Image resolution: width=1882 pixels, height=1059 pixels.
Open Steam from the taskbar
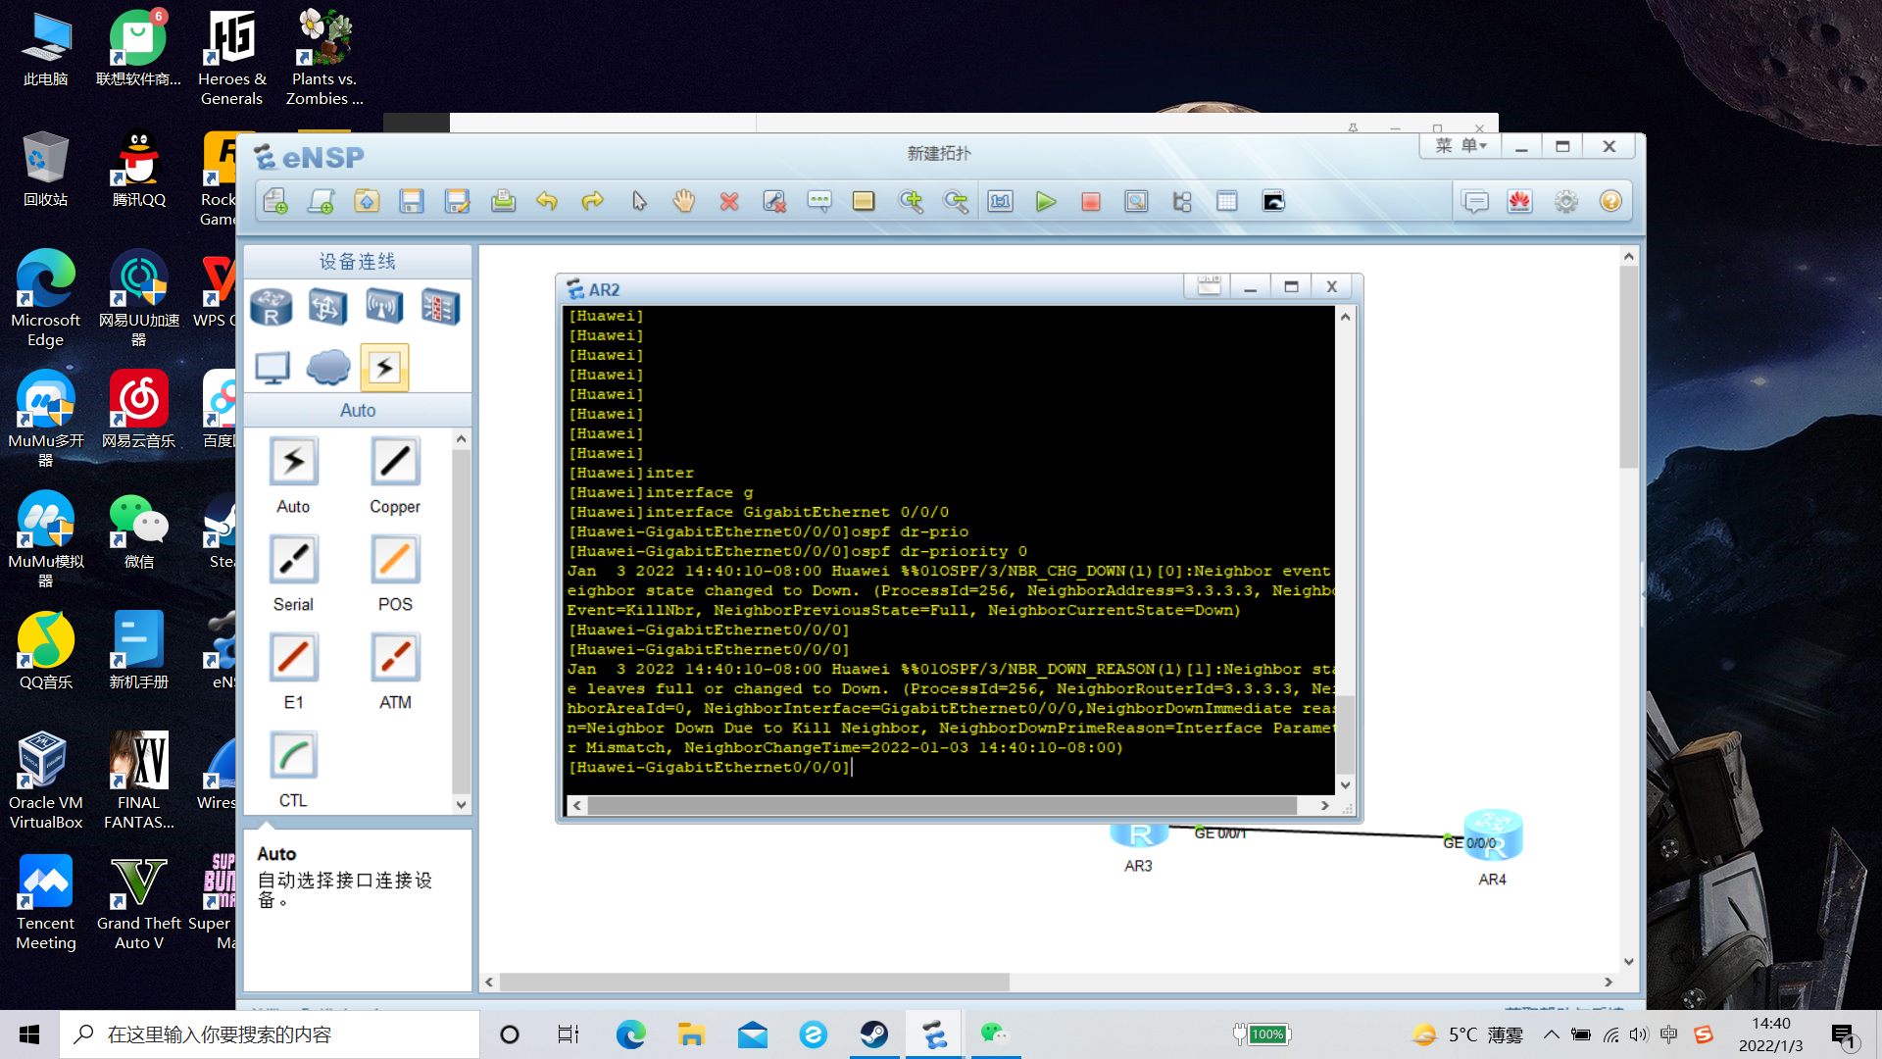coord(873,1034)
